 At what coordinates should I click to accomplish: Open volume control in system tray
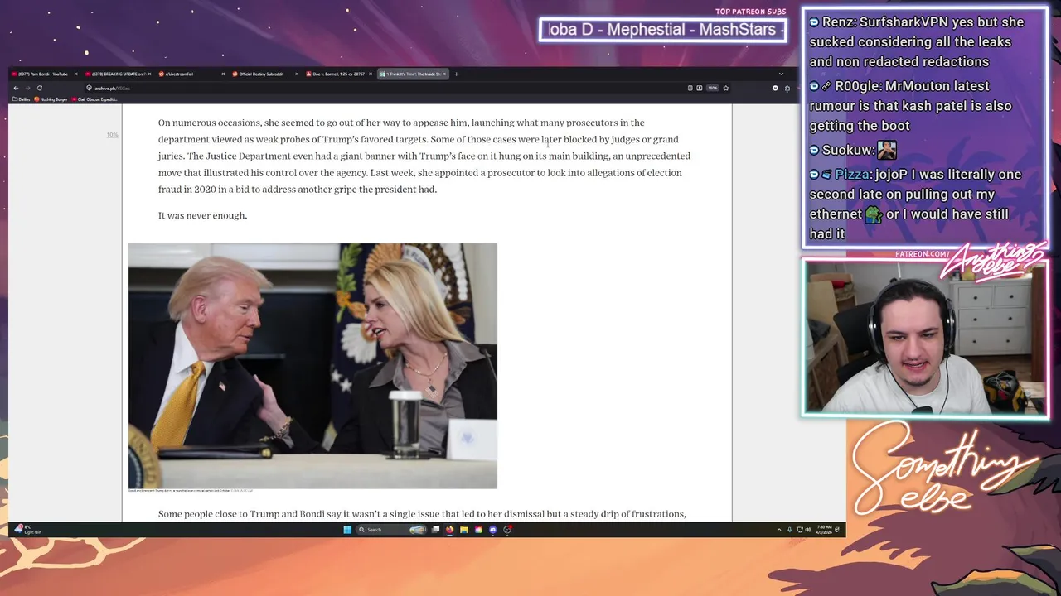[808, 530]
